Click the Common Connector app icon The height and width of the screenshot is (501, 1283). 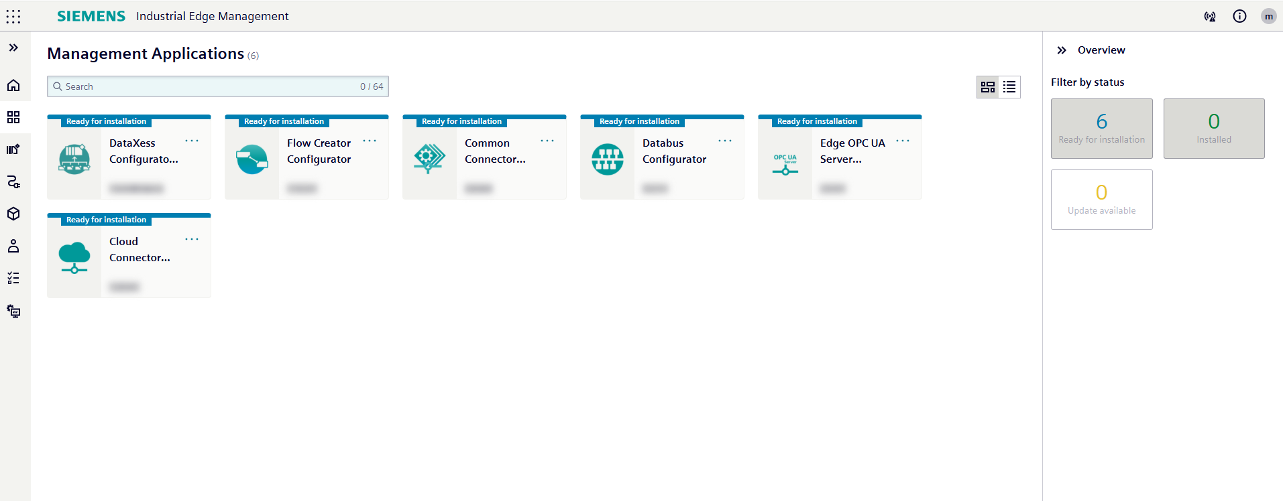430,159
